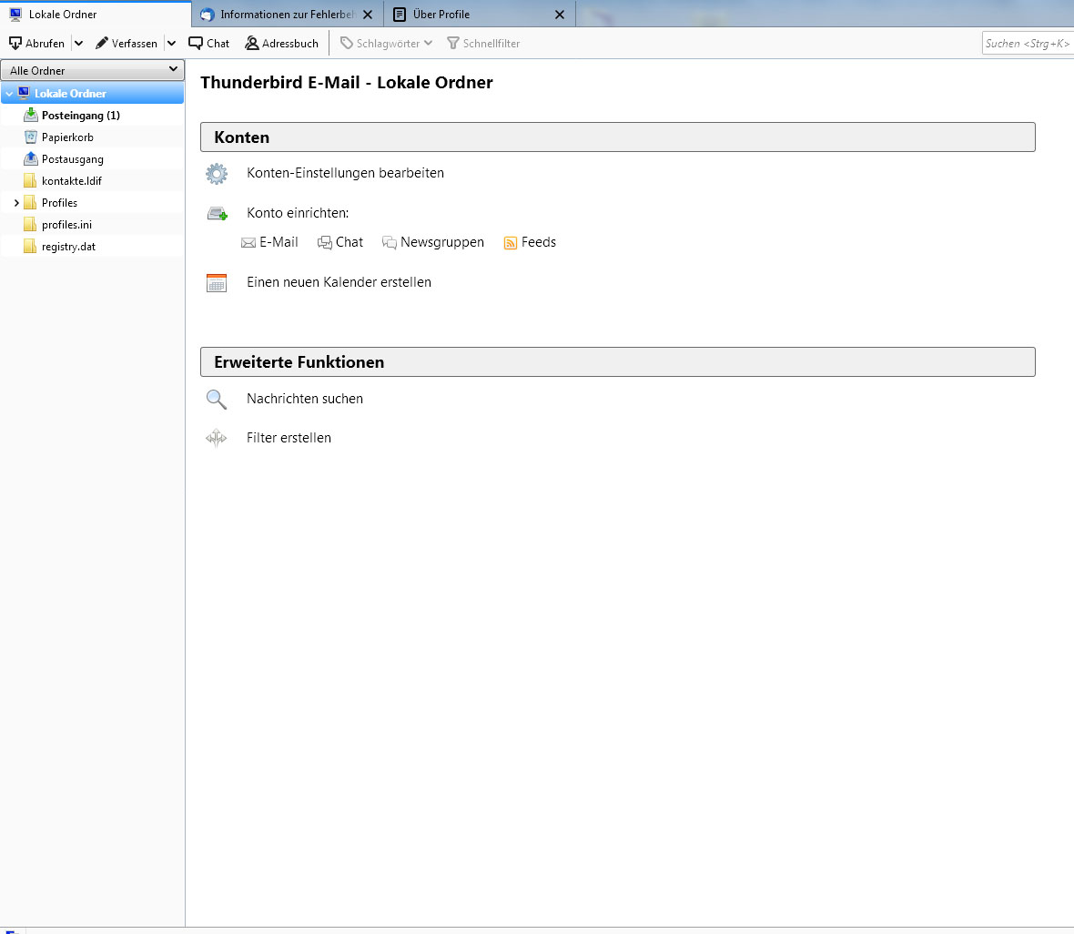Open the Alle Ordner folder view dropdown

(93, 70)
